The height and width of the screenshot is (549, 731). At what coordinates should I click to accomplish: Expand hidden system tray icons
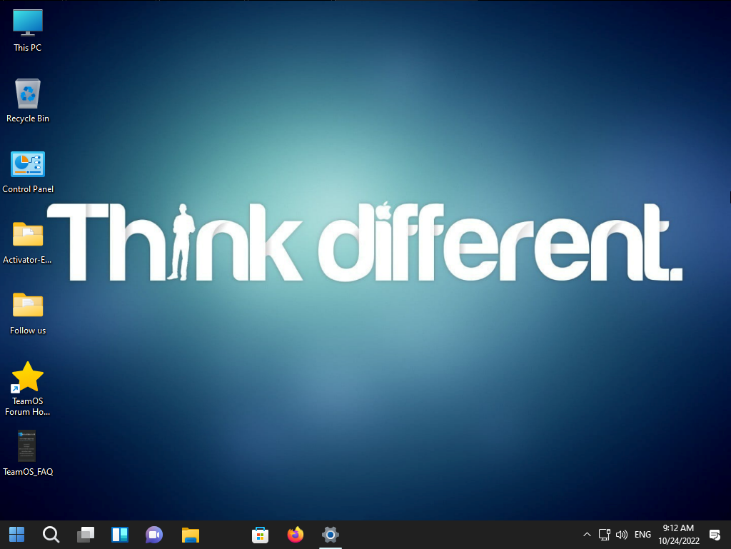click(587, 535)
